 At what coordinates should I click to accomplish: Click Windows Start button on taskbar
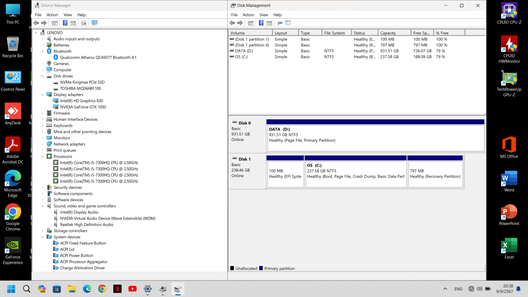tap(11, 289)
